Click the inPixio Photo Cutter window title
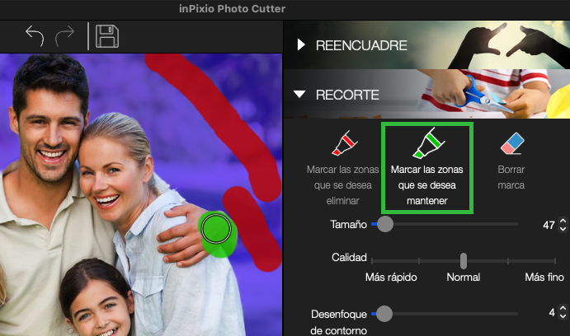570x336 pixels. point(233,9)
